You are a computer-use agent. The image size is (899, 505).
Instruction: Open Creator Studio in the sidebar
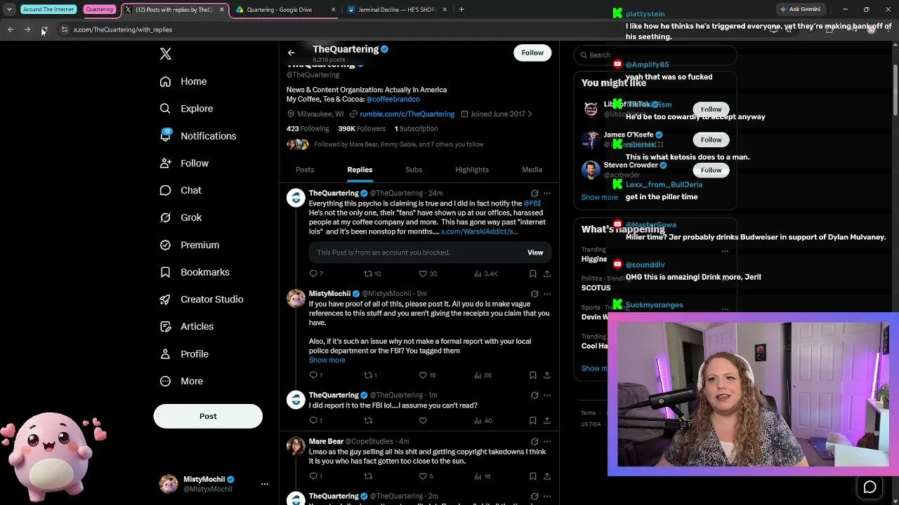(x=202, y=299)
